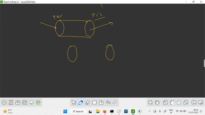Open the last taskbar app icon
The width and height of the screenshot is (205, 115).
click(140, 111)
